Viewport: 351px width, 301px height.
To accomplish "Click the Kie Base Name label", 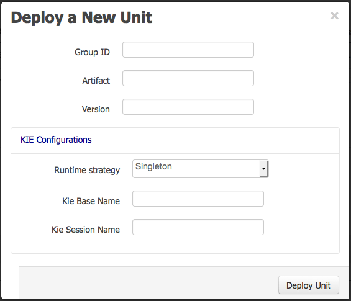I will point(91,201).
